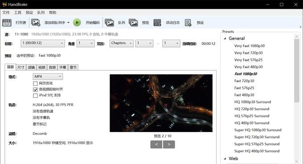303x164 pixels.
Task: Select the Very Fast 720p30 preset
Action: (x=248, y=53)
